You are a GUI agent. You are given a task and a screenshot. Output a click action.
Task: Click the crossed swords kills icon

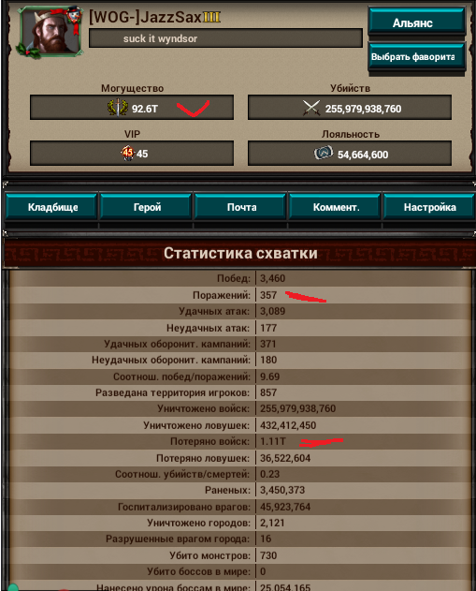311,108
